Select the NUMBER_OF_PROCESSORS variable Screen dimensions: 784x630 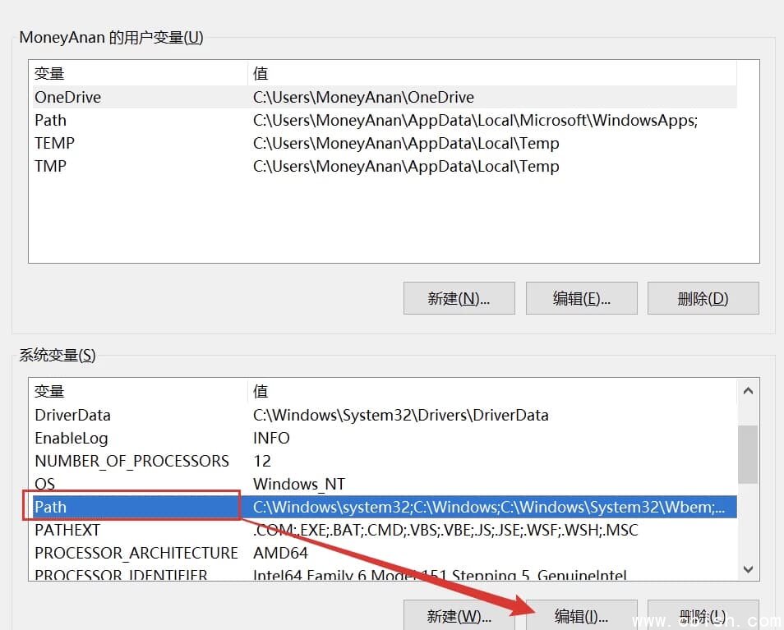131,461
